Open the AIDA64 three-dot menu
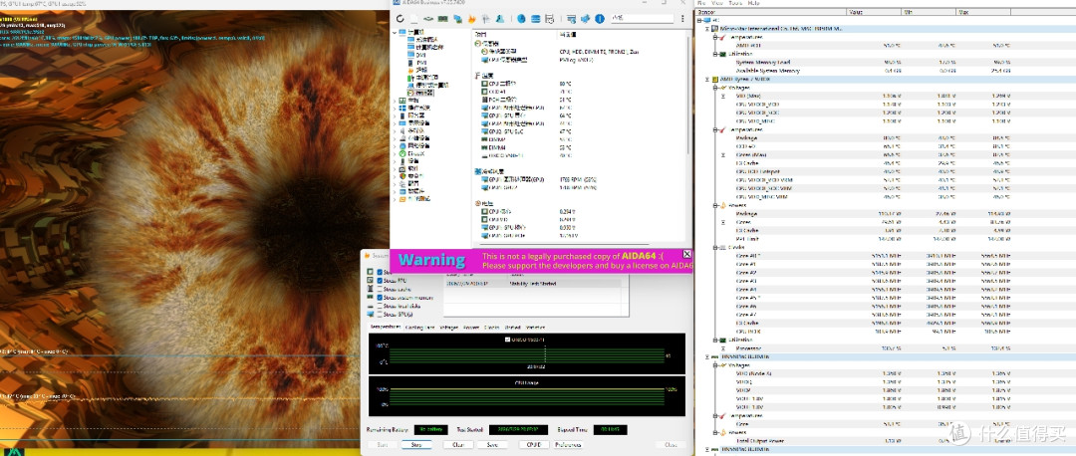The height and width of the screenshot is (456, 1076). tap(682, 19)
